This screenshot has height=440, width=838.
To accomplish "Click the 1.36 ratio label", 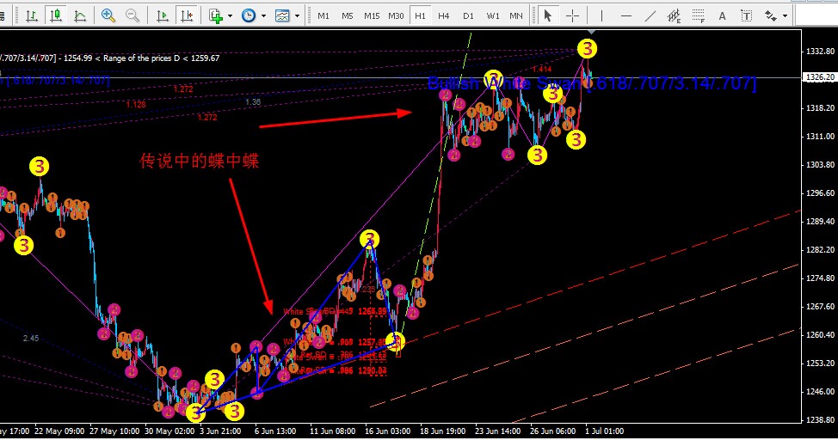I will pyautogui.click(x=253, y=101).
